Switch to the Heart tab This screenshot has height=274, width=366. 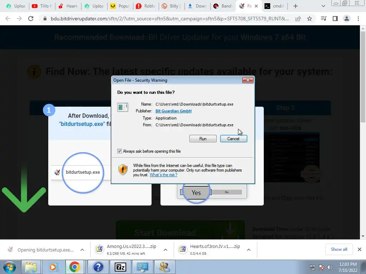tap(68, 6)
